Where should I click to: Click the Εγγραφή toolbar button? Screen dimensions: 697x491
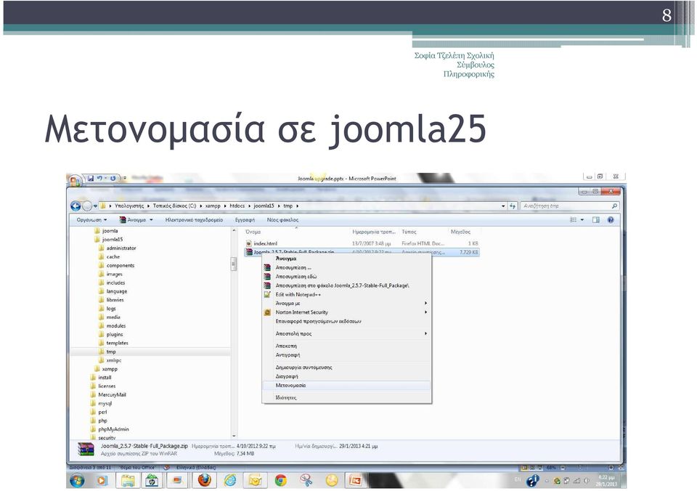245,219
